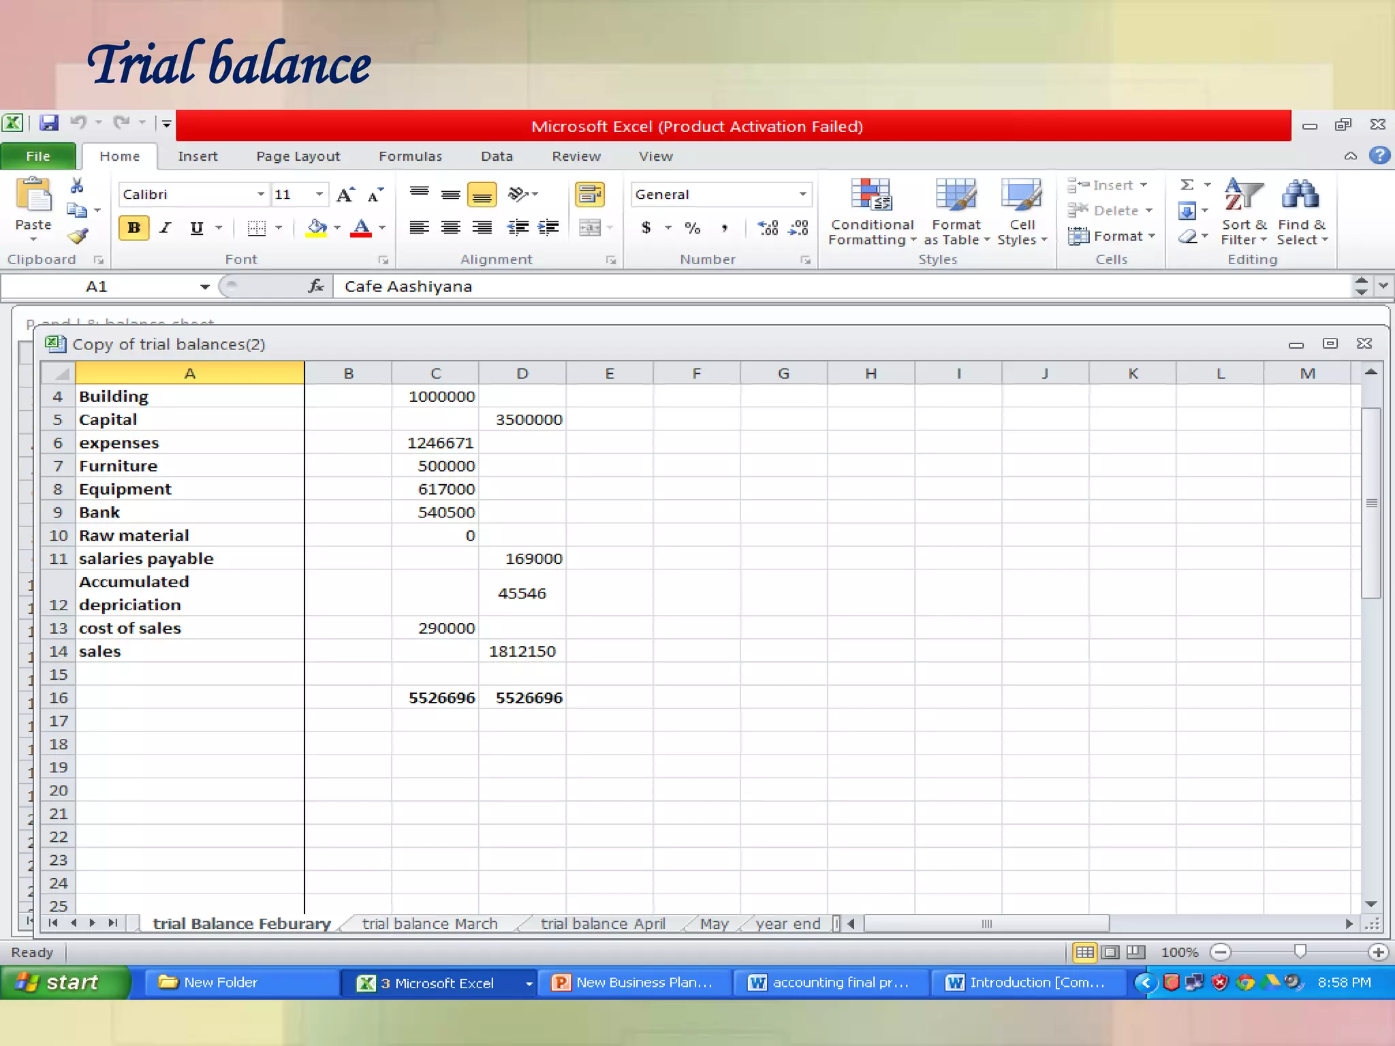Expand the formula bar
1395x1046 pixels.
click(1383, 286)
